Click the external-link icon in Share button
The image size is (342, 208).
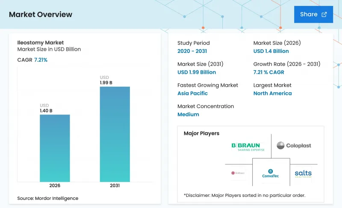pos(324,15)
